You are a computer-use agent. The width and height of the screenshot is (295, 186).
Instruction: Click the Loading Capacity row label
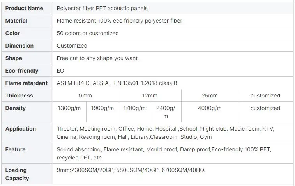(x=17, y=174)
